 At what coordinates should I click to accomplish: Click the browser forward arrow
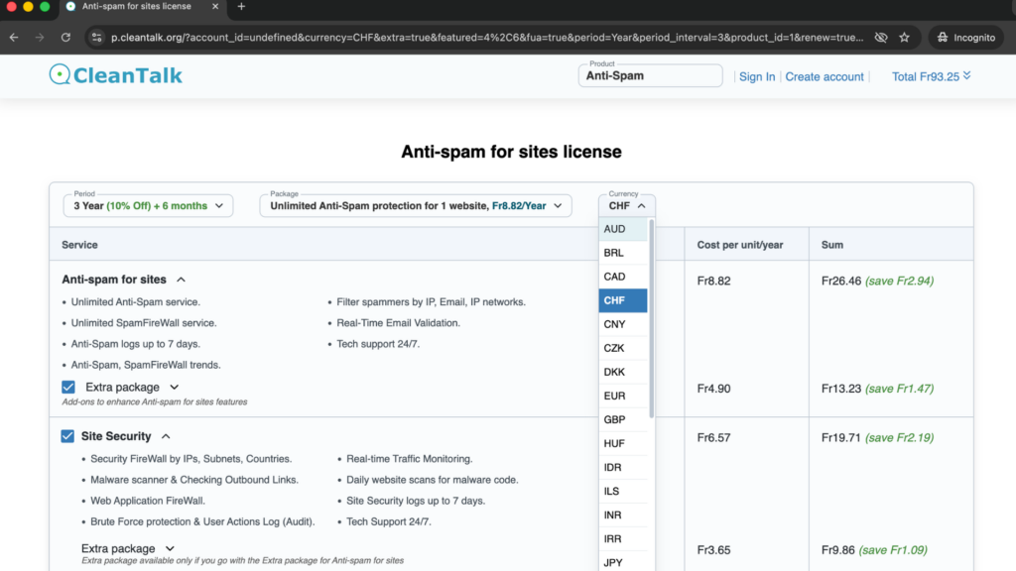point(40,38)
